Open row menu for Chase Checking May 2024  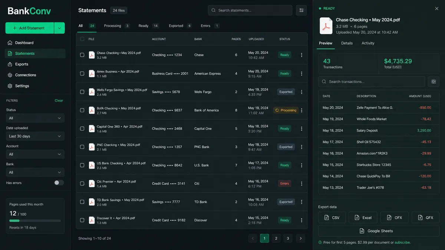(x=301, y=55)
